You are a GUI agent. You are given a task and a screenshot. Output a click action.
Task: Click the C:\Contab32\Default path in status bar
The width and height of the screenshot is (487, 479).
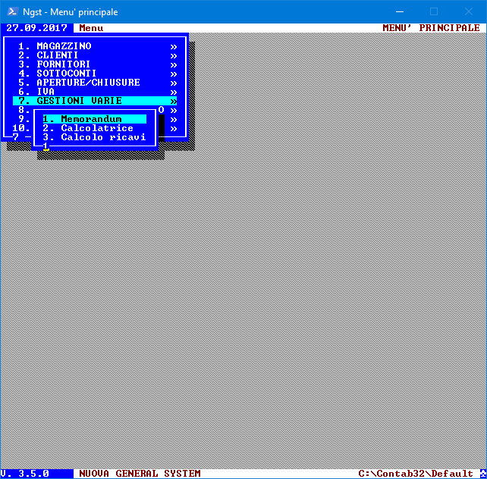click(416, 474)
